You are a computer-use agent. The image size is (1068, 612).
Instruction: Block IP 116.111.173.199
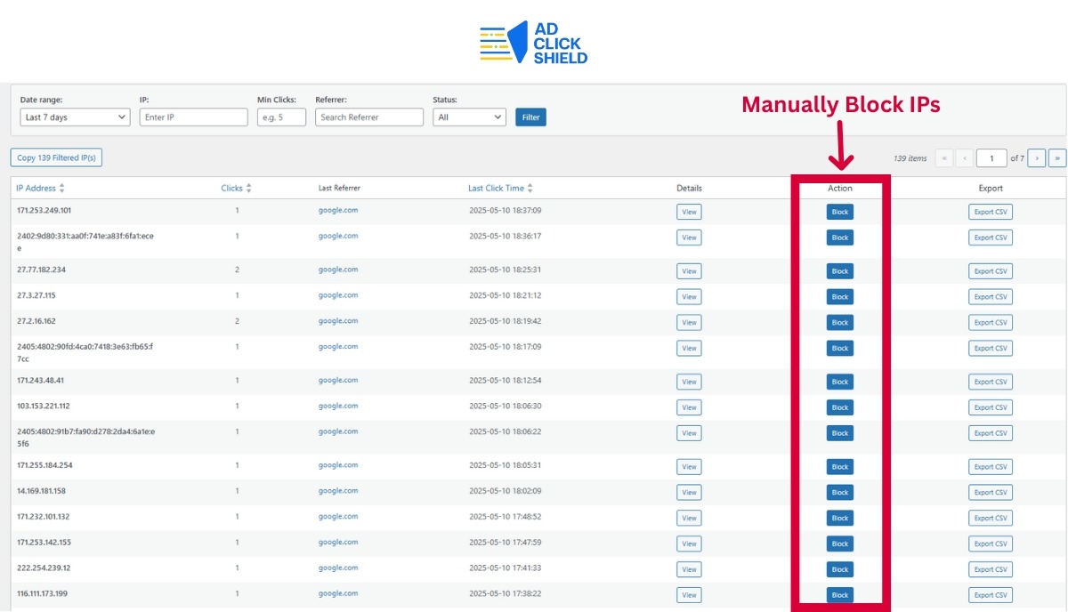839,595
